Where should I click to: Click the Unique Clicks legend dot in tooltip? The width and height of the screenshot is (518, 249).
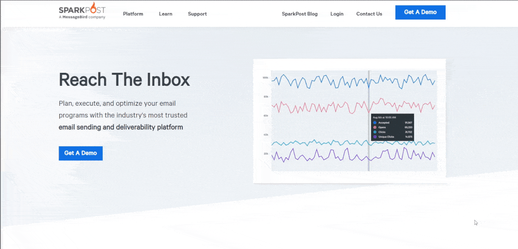[375, 137]
